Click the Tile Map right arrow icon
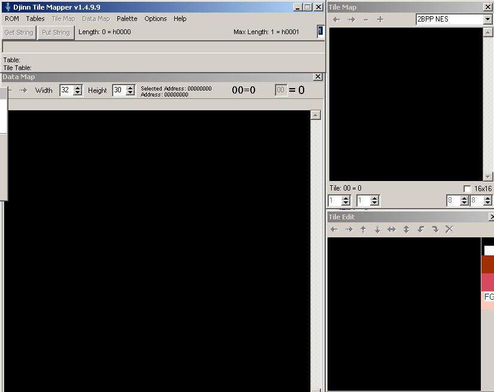 click(351, 20)
